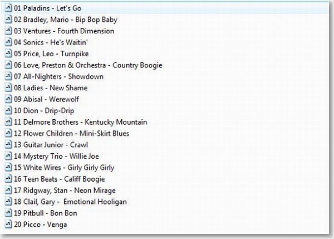Select 11 Delmore Brothers - Kentucky Mountain
The image size is (334, 239).
pos(80,122)
